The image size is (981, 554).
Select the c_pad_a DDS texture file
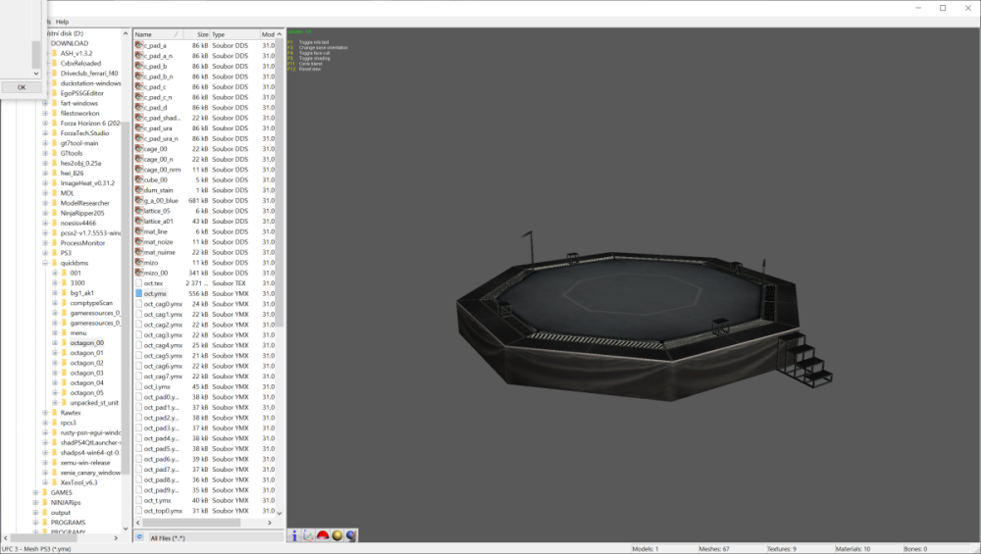[155, 45]
